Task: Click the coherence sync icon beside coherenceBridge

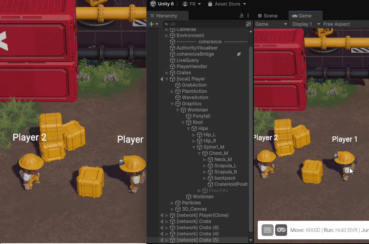Action: pyautogui.click(x=239, y=54)
